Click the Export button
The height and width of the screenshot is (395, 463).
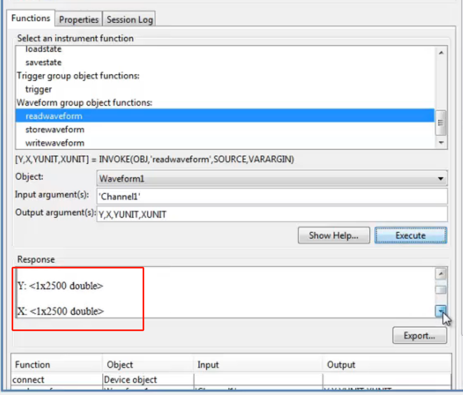(419, 336)
